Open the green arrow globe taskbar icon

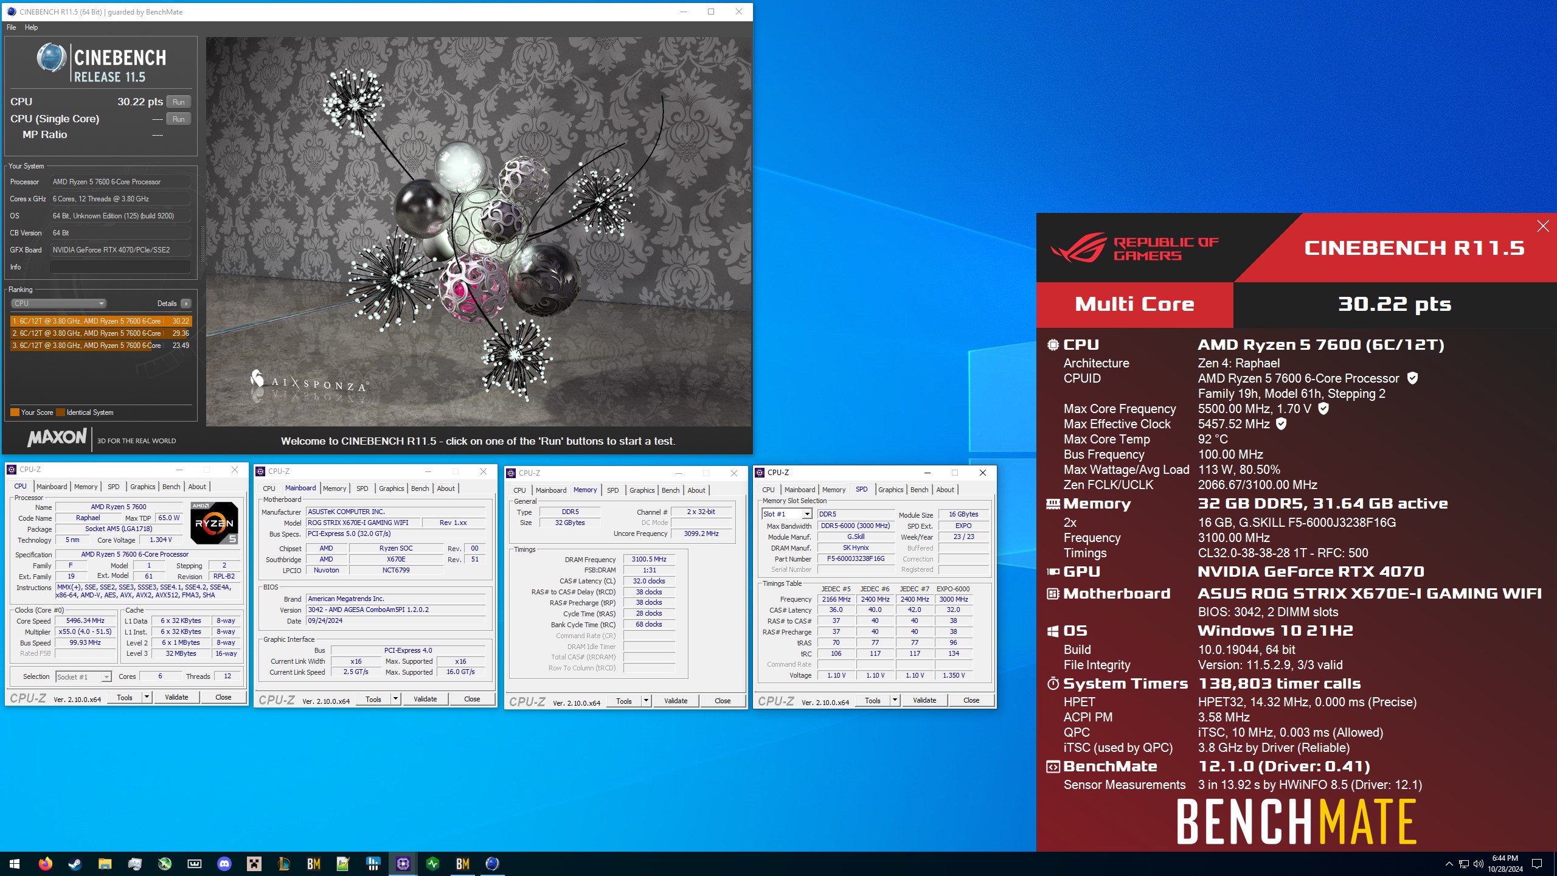[x=164, y=863]
